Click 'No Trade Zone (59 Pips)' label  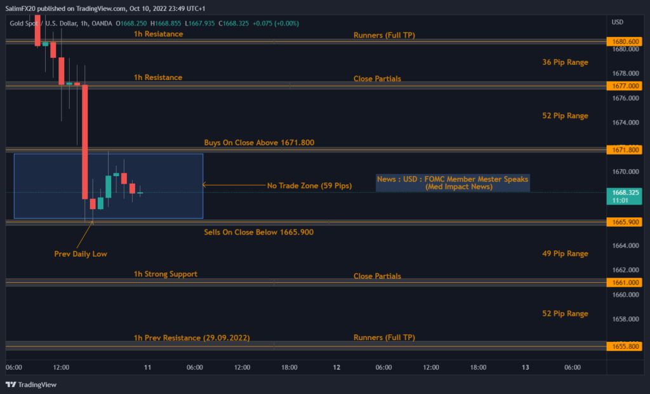pyautogui.click(x=309, y=186)
